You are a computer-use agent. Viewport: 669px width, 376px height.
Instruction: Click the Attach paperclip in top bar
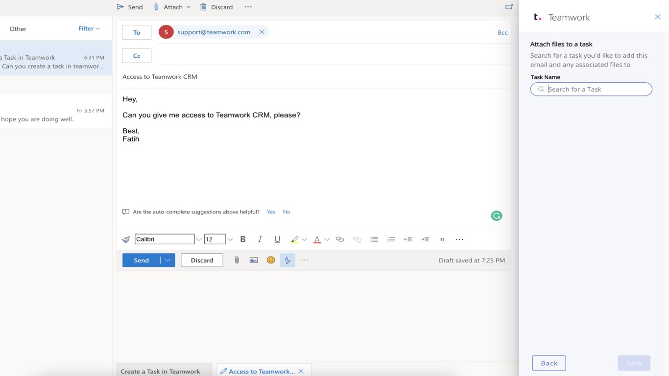157,7
